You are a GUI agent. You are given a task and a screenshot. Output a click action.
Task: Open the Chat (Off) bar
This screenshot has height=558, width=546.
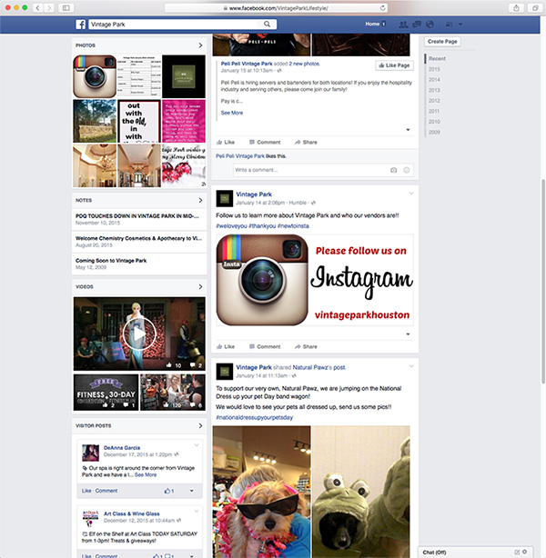(x=475, y=553)
